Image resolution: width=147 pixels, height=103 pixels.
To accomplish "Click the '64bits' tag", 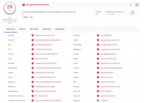I will 25,17.
